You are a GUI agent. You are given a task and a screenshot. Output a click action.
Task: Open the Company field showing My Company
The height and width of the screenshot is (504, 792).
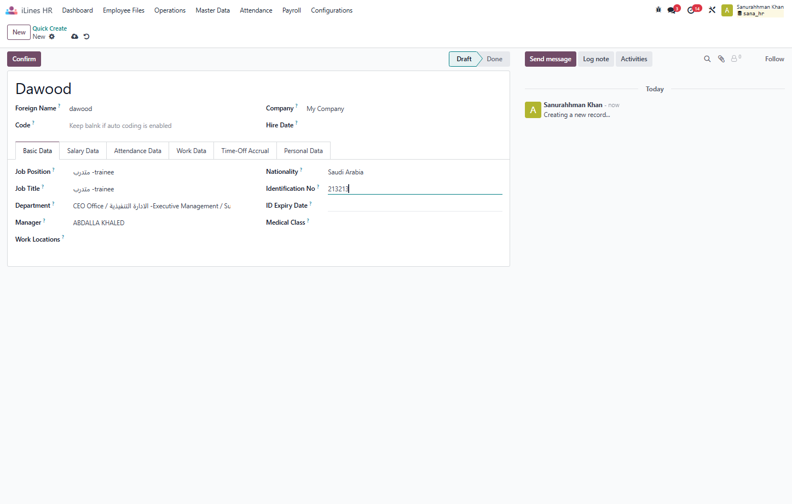[x=404, y=109]
